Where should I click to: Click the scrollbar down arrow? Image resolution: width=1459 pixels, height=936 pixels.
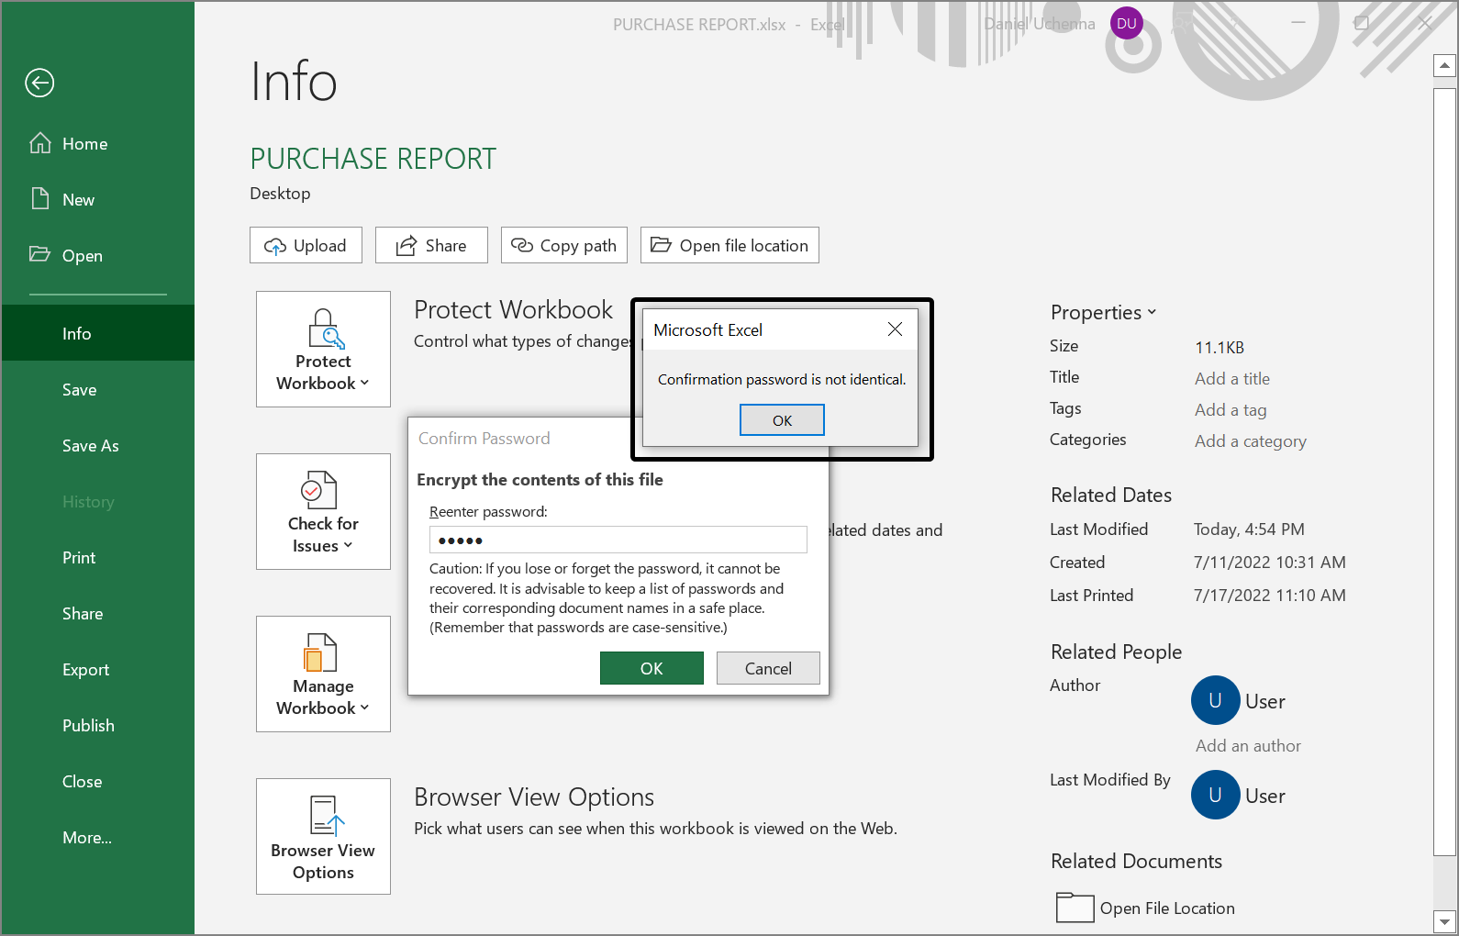pos(1444,921)
